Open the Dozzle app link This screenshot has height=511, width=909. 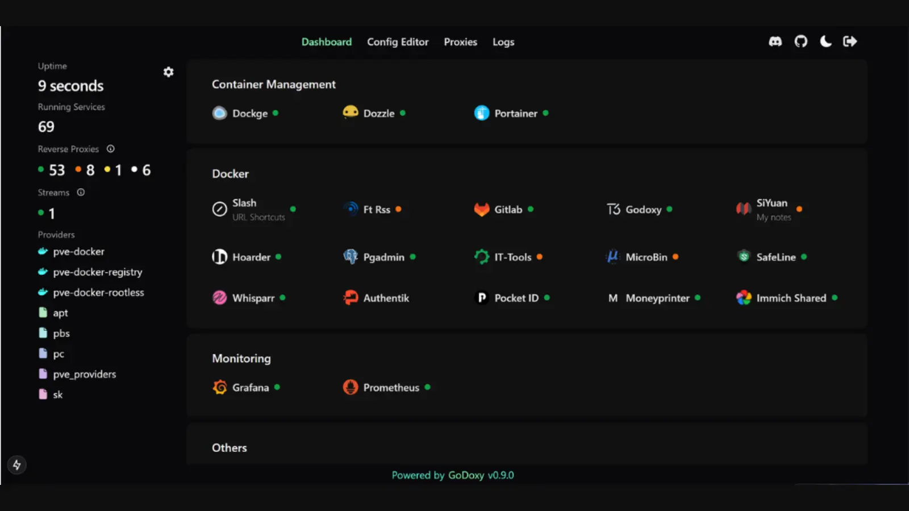point(378,114)
